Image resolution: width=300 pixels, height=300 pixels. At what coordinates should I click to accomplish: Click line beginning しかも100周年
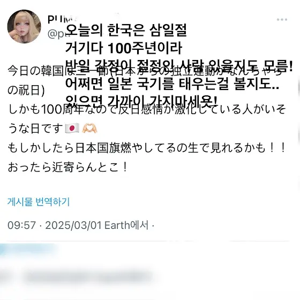click(x=147, y=109)
